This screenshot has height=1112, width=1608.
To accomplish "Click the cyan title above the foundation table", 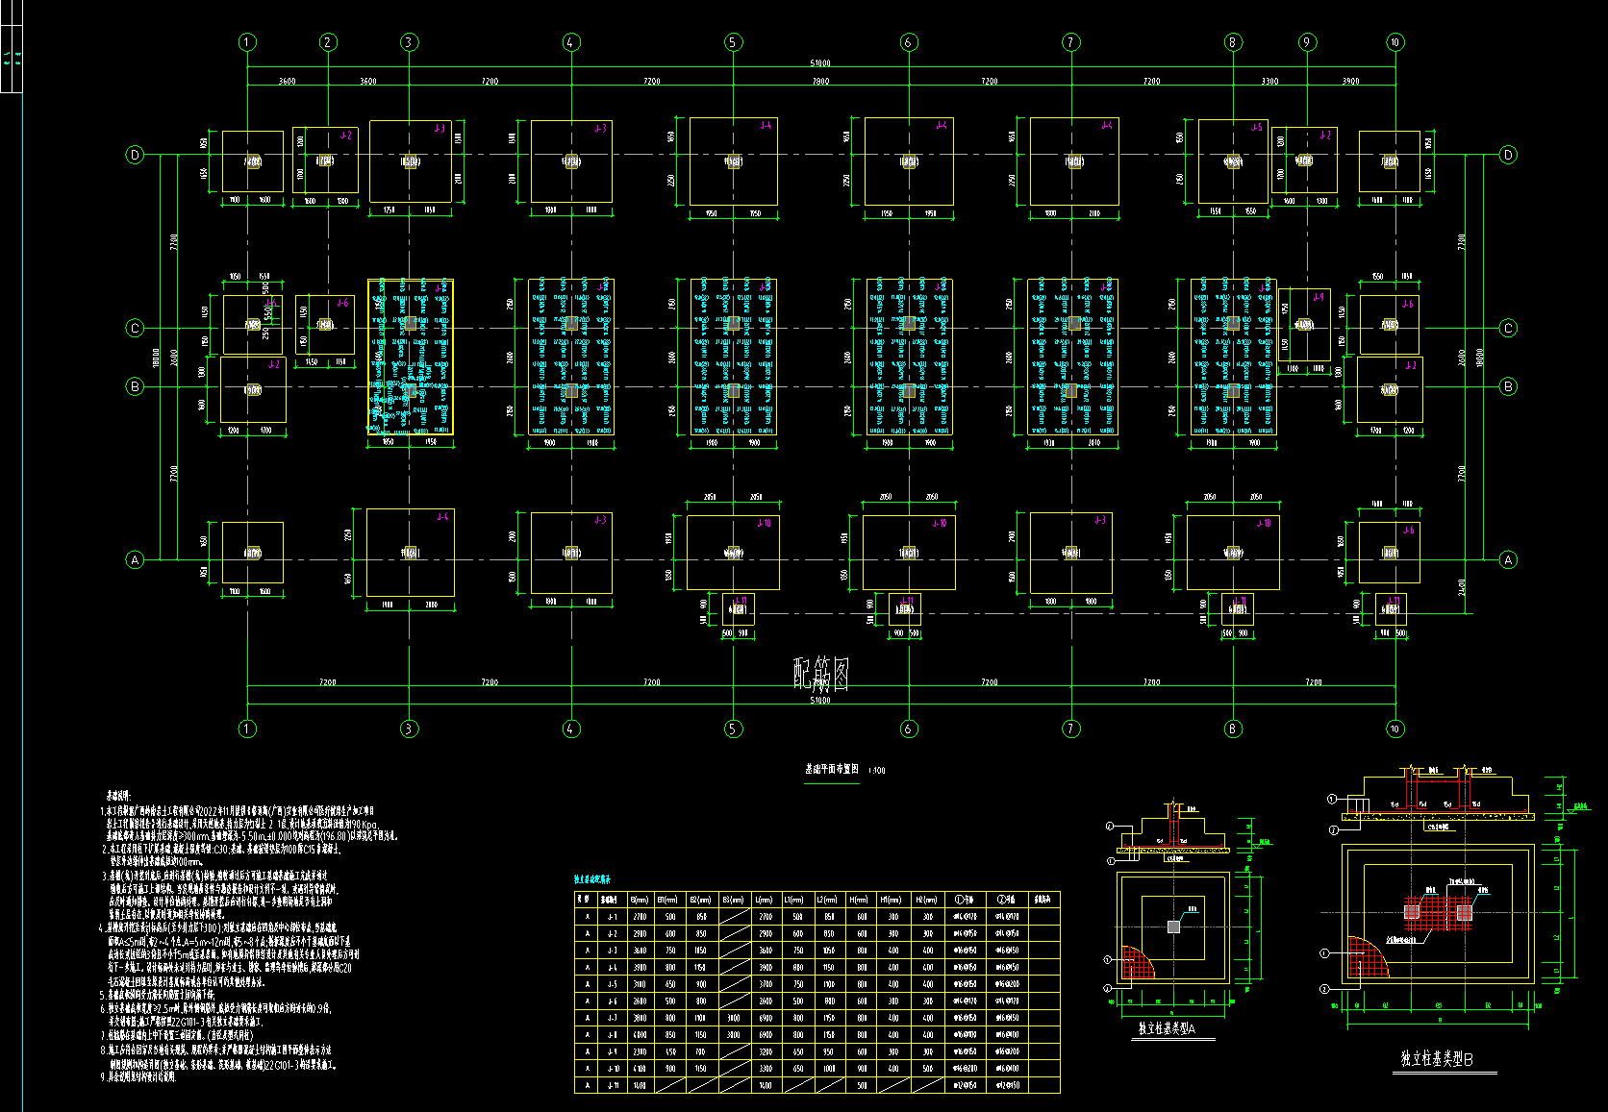I will (x=592, y=879).
